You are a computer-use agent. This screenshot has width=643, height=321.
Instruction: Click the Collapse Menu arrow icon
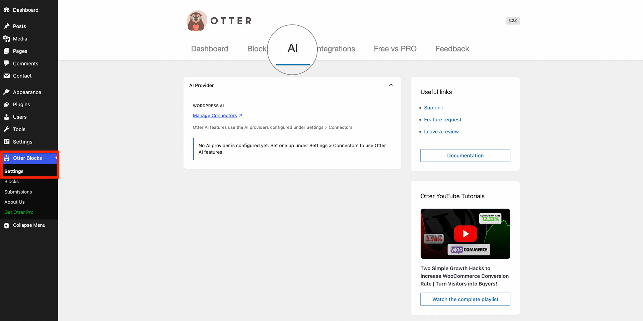point(6,225)
